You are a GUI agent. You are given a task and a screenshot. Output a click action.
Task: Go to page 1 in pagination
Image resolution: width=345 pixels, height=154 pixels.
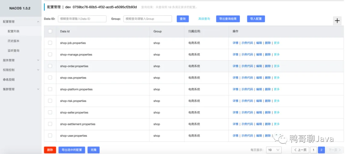click(x=314, y=150)
